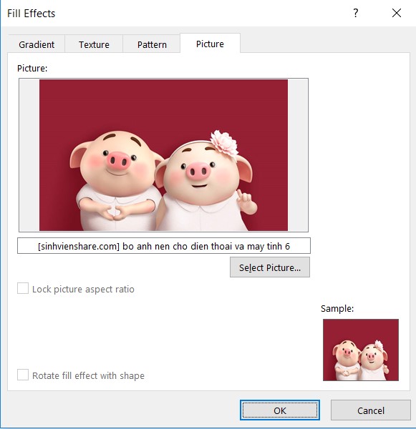Click the 'Picture:' label
Image resolution: width=416 pixels, height=429 pixels.
32,68
